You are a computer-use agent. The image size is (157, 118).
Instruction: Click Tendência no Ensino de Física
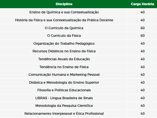coord(64,67)
